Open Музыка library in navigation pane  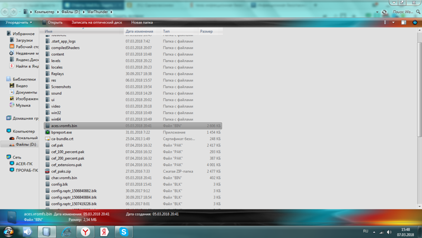point(23,105)
